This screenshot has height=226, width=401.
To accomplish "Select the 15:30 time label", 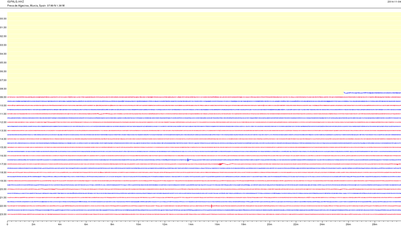I will tap(3, 147).
